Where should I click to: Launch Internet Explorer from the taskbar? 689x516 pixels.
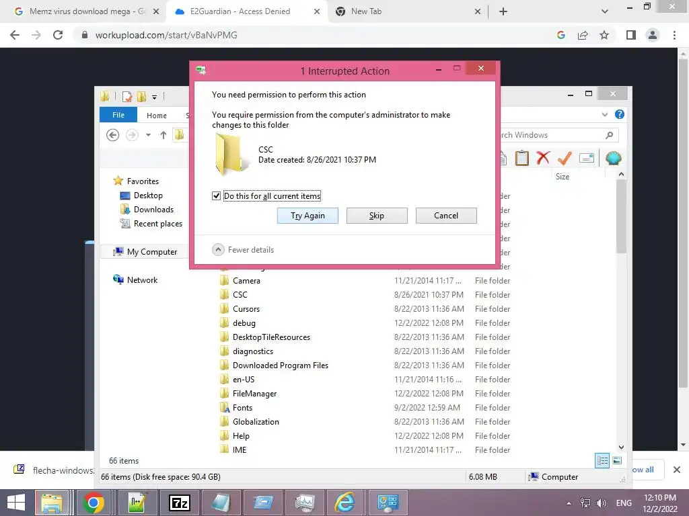[345, 503]
